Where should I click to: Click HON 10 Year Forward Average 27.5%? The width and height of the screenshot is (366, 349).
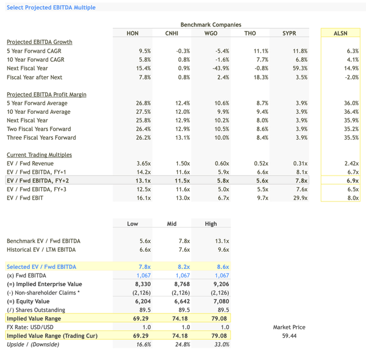coord(144,112)
